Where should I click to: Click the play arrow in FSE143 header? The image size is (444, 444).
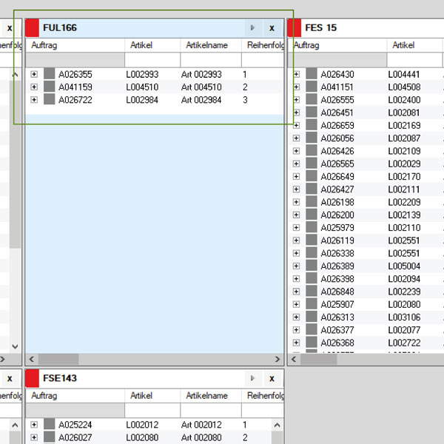coord(253,378)
